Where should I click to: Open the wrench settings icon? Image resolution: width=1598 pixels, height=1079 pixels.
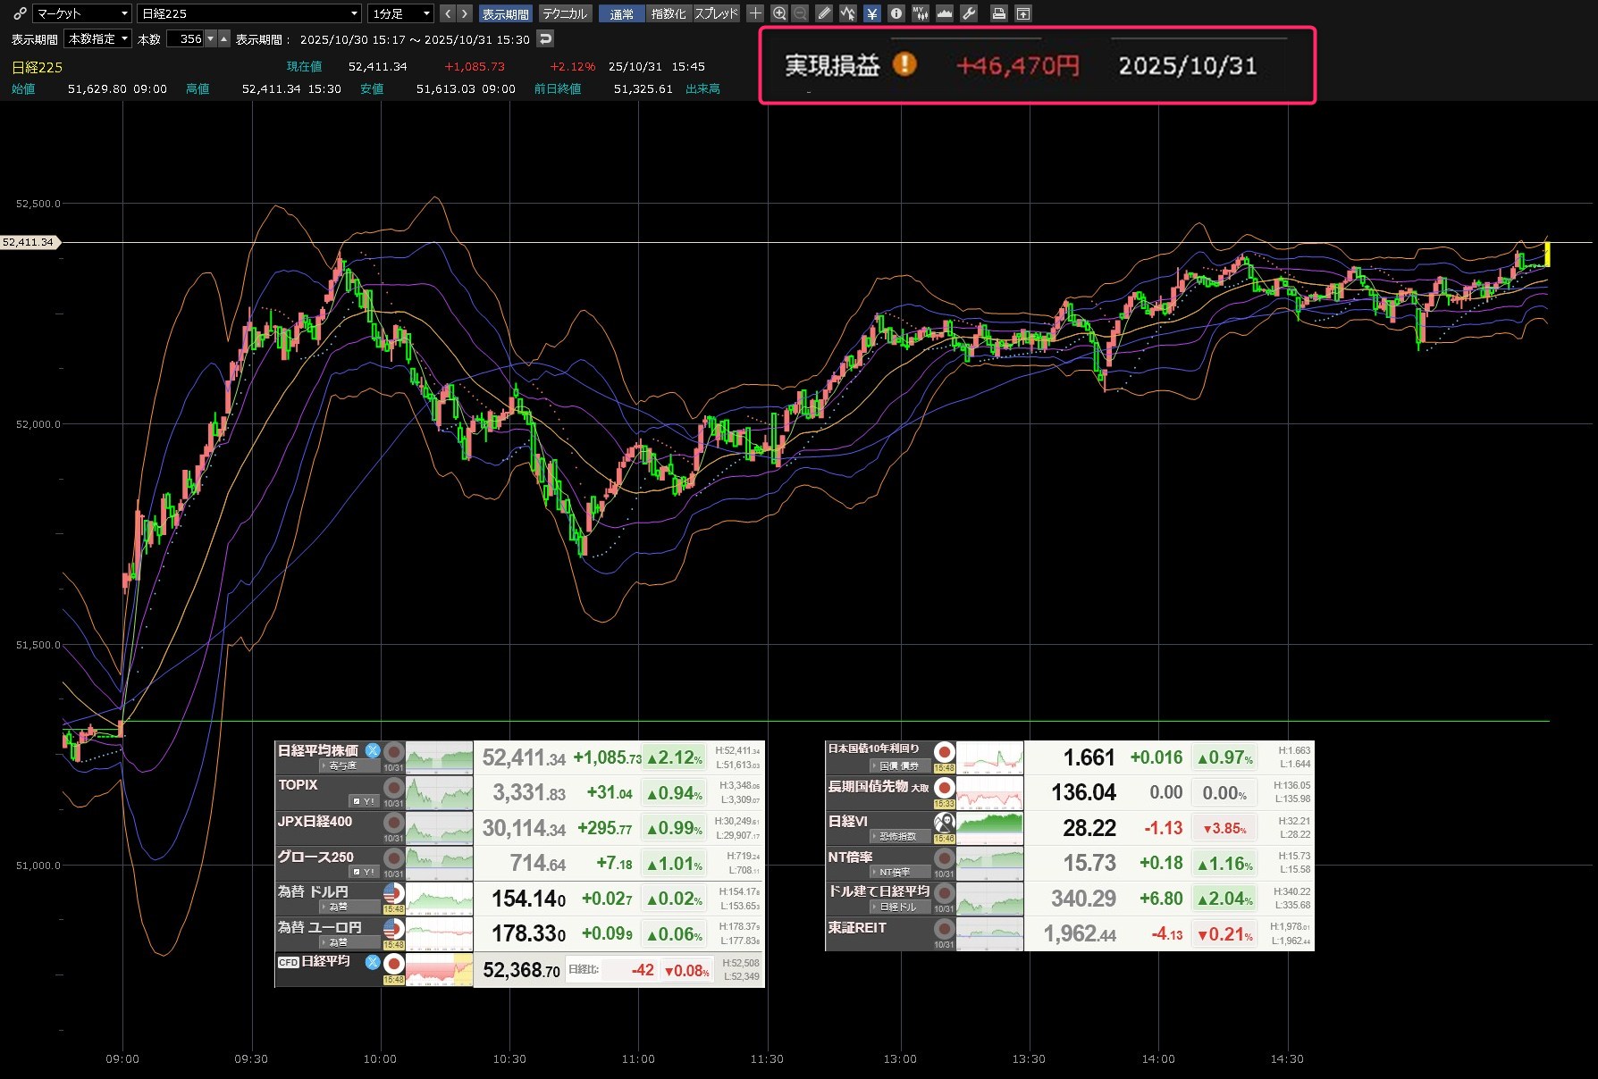tap(969, 13)
